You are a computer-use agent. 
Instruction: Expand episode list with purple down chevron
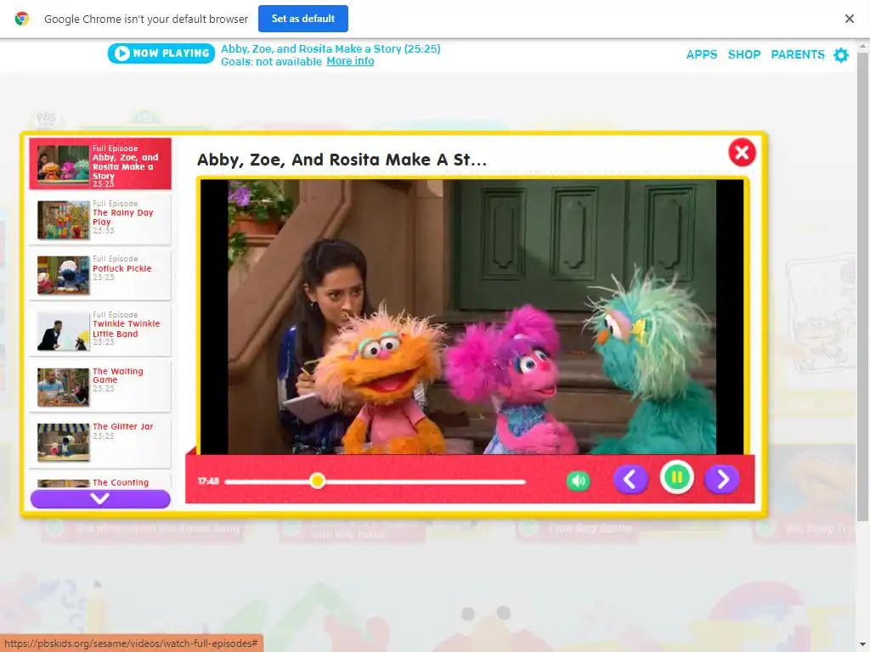pos(100,499)
